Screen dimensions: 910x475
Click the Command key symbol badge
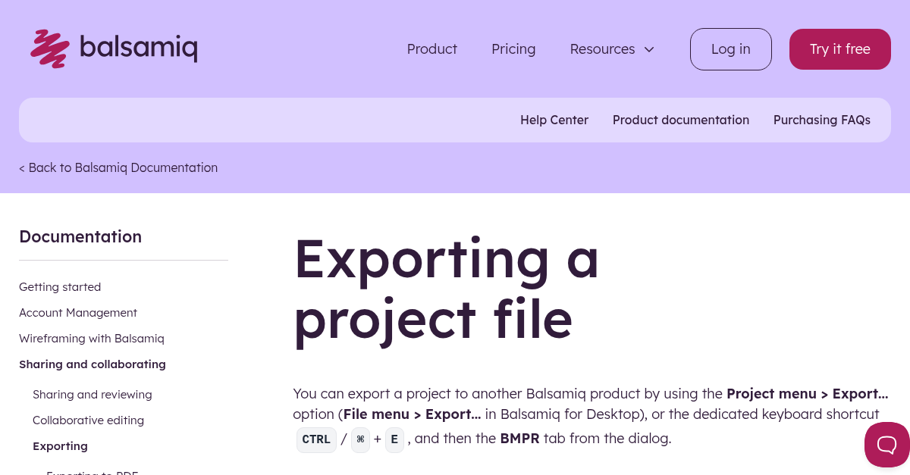(360, 439)
